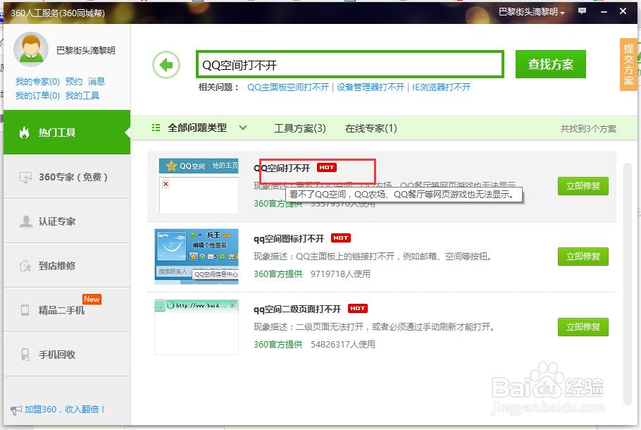Close the 360人工服务 window
The height and width of the screenshot is (430, 641).
[623, 11]
